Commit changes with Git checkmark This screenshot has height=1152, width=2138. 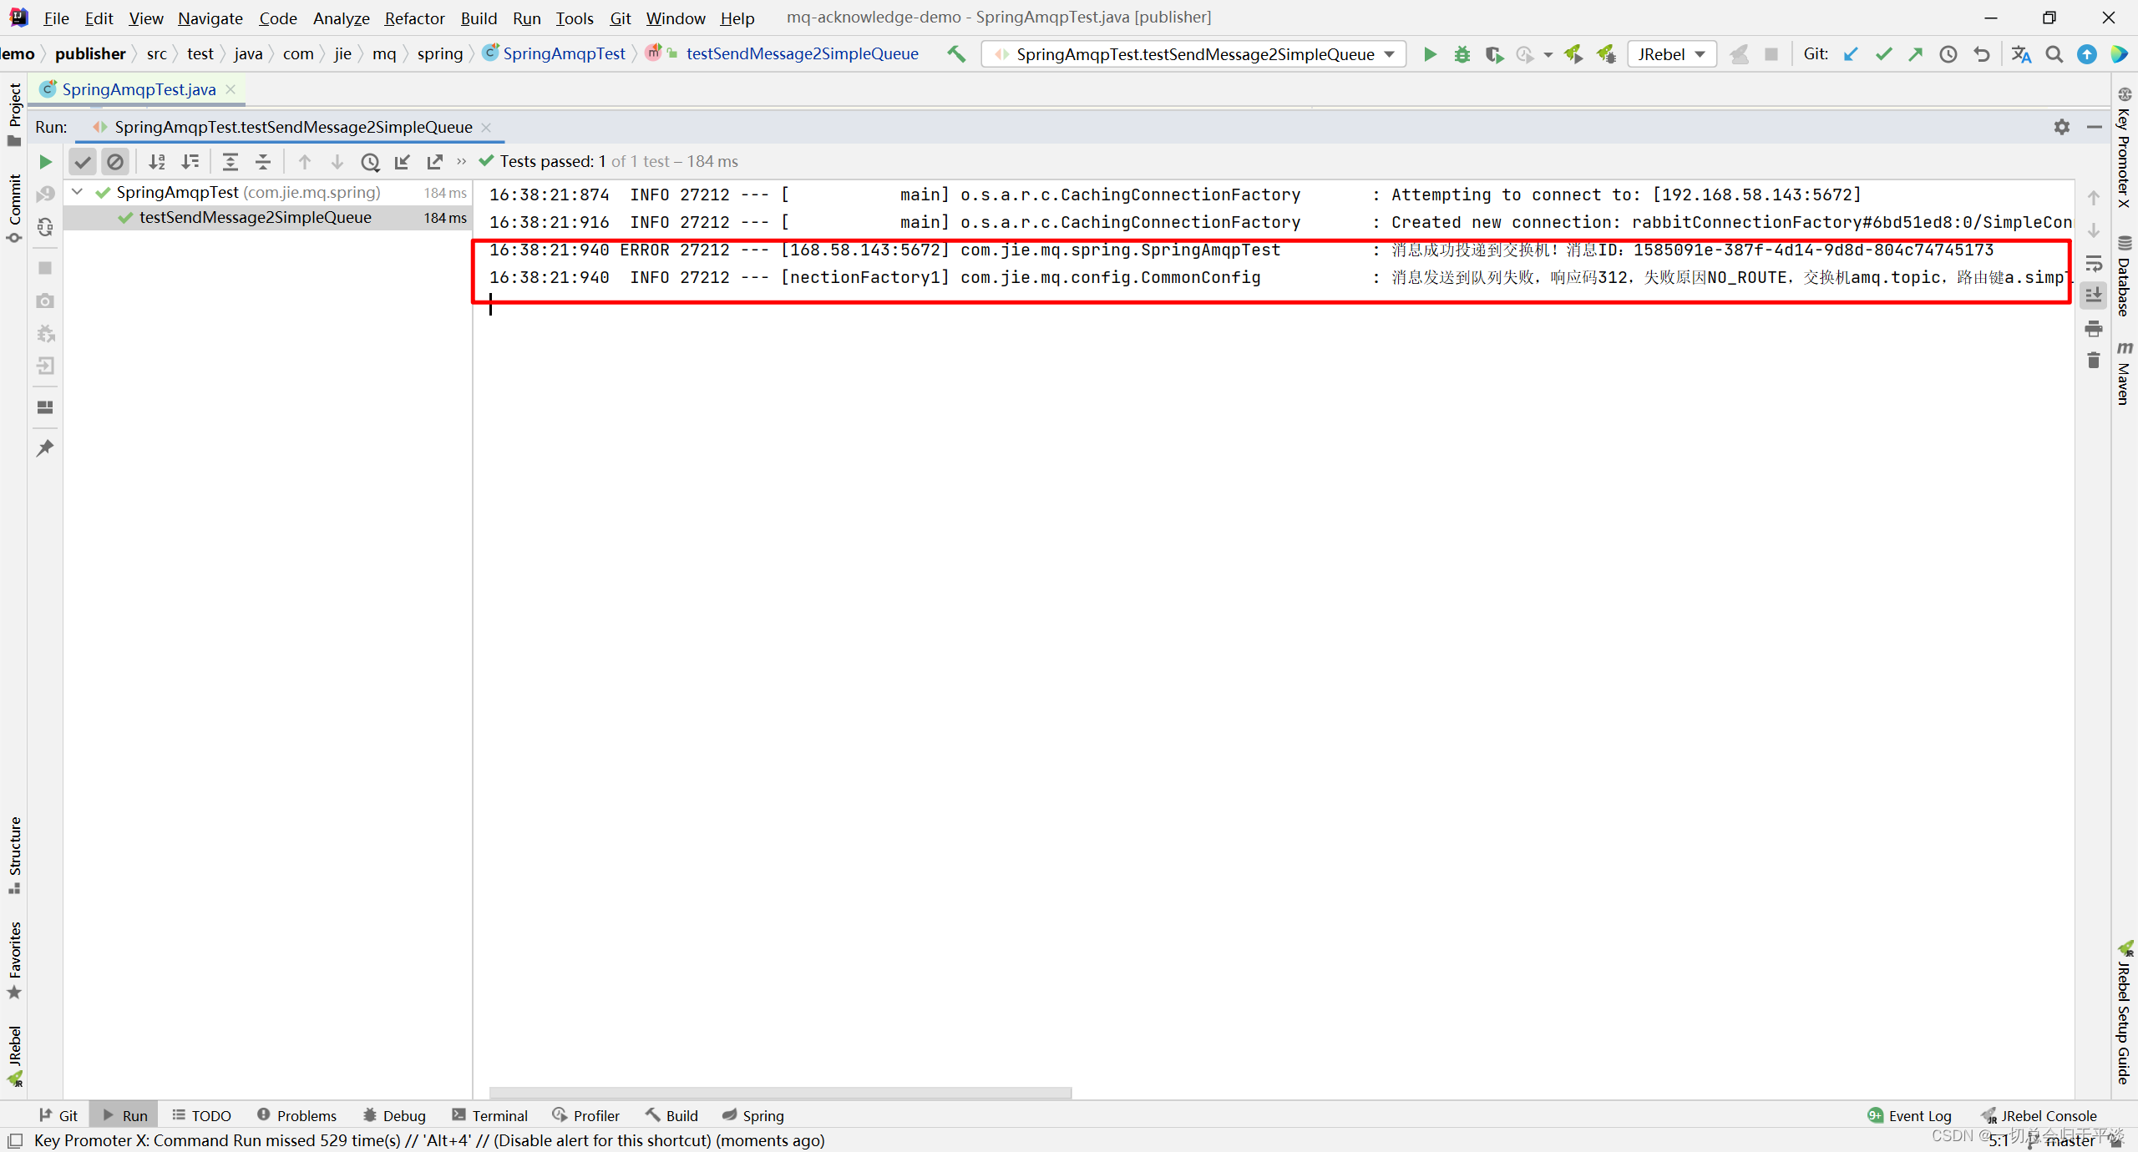click(1883, 54)
